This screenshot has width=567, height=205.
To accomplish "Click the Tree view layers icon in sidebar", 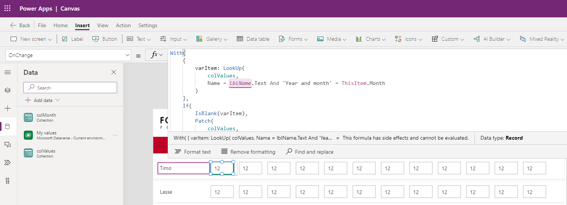I will pyautogui.click(x=8, y=90).
